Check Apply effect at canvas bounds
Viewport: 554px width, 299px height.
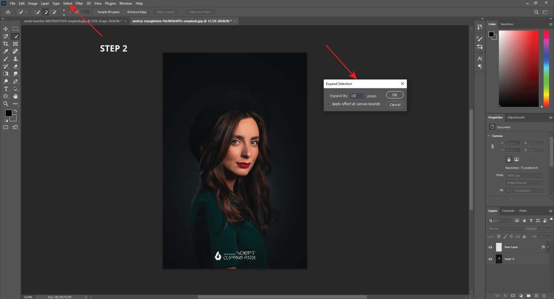coord(329,104)
